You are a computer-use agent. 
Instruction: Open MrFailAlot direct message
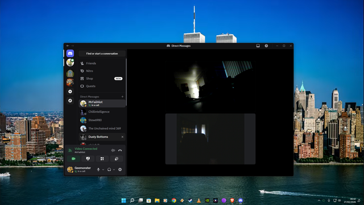(102, 104)
